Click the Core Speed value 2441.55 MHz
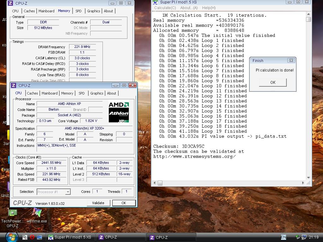Screen dimensions: 323x242 [x=51, y=163]
